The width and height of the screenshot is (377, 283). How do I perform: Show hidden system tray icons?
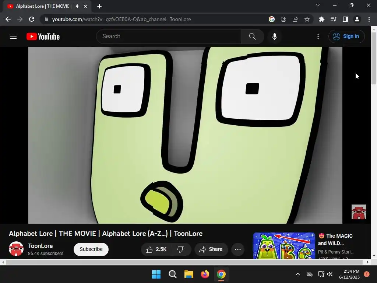click(x=297, y=274)
